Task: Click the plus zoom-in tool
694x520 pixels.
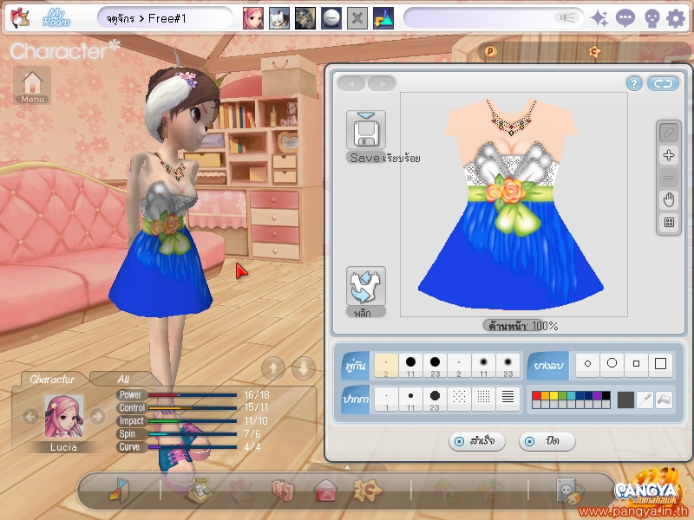Action: coord(669,155)
